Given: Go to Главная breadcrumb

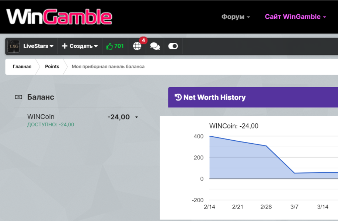Looking at the screenshot, I should click(x=22, y=67).
